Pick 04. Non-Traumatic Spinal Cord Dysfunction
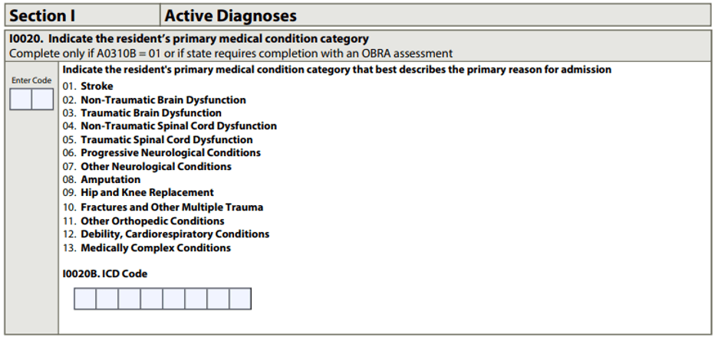This screenshot has height=340, width=718. coord(170,126)
